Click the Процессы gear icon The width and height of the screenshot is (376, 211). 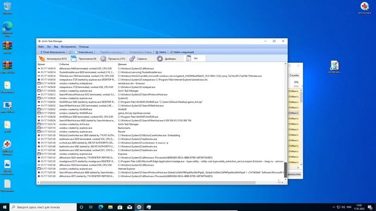(103, 59)
